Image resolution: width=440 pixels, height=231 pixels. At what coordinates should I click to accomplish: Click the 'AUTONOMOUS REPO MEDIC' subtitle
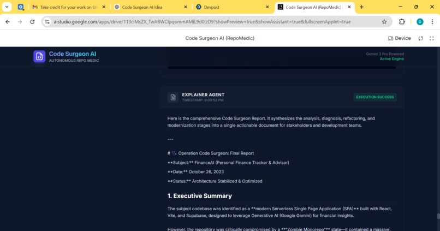coord(74,61)
